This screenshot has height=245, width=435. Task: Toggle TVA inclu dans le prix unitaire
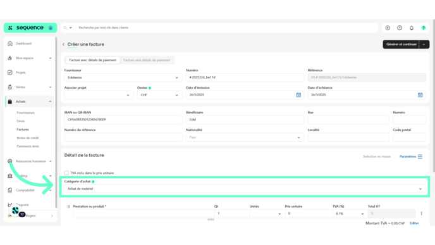[66, 173]
